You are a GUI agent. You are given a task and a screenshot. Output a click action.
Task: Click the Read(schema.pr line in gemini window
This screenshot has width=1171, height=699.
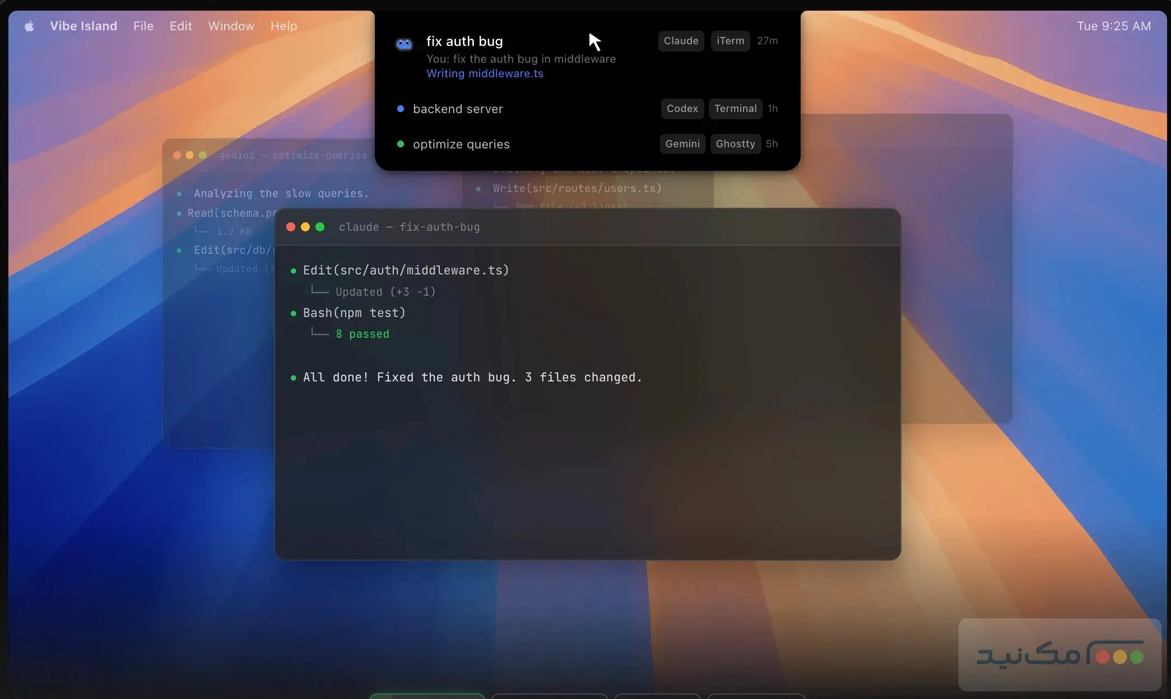coord(232,213)
